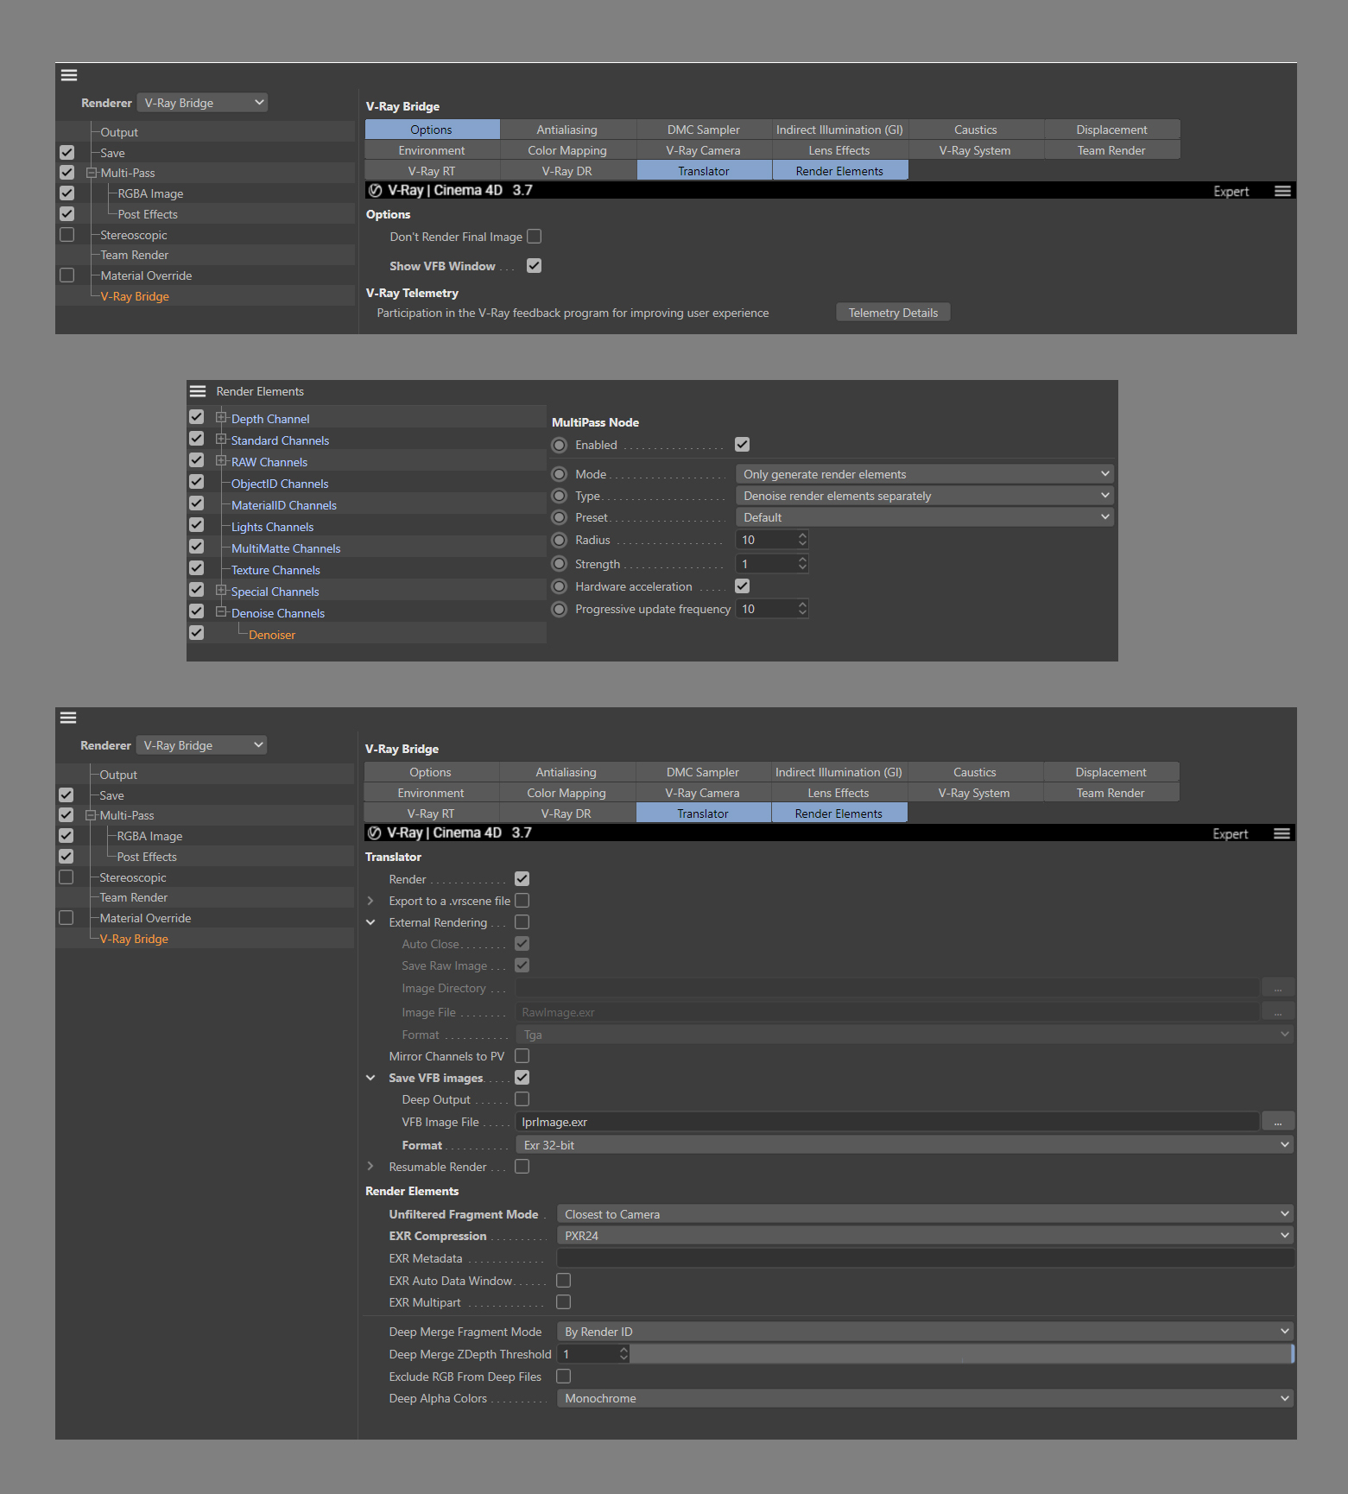
Task: Click animation dot beside Progressive update frequency
Action: (x=560, y=609)
